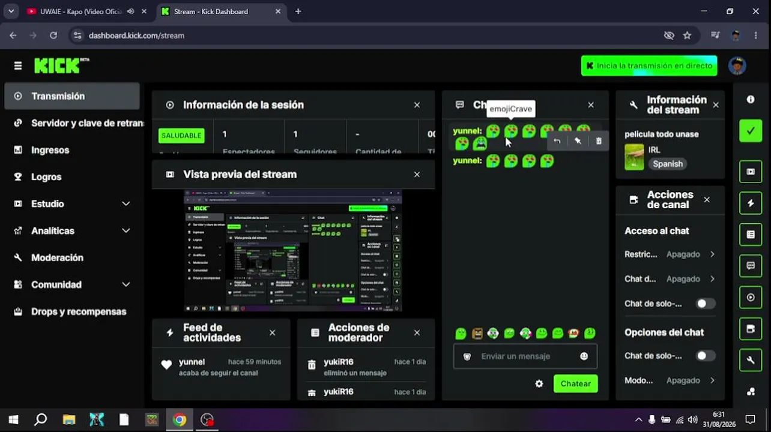Screen dimensions: 771x432
Task: Open the Modo... Apagado chat option
Action: point(670,380)
